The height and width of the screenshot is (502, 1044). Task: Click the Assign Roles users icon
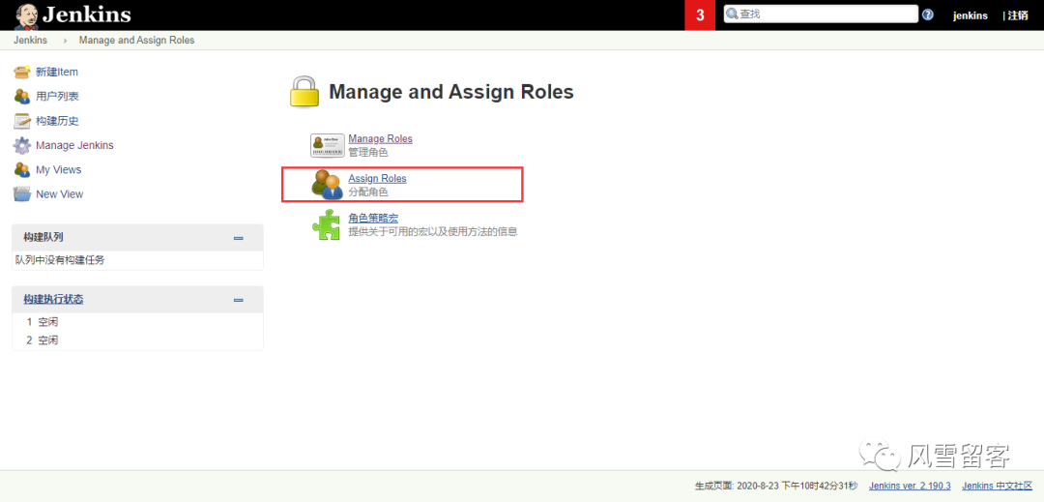coord(327,185)
